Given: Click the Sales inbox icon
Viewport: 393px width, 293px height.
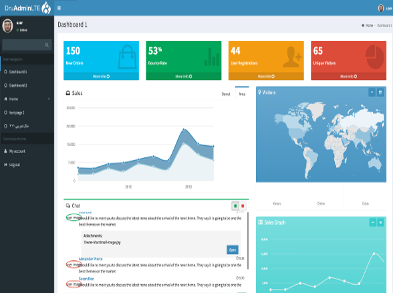Looking at the screenshot, I should [68, 93].
